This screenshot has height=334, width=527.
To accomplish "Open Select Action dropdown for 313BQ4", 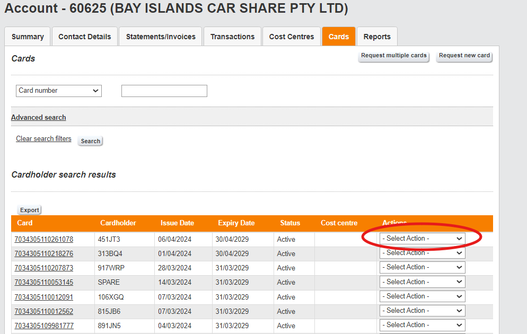I will click(x=423, y=253).
